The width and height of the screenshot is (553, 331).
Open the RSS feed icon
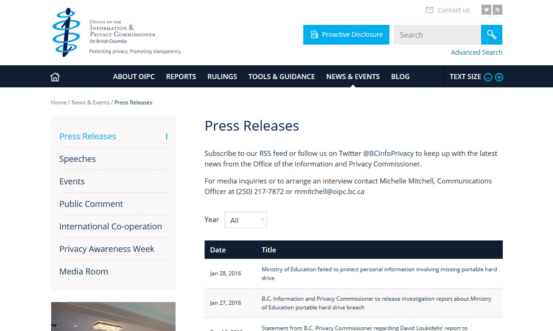[x=497, y=10]
